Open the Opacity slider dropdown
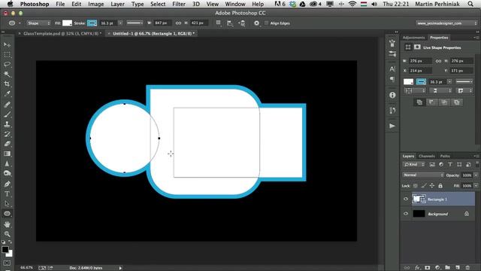This screenshot has width=481, height=271. 476,175
